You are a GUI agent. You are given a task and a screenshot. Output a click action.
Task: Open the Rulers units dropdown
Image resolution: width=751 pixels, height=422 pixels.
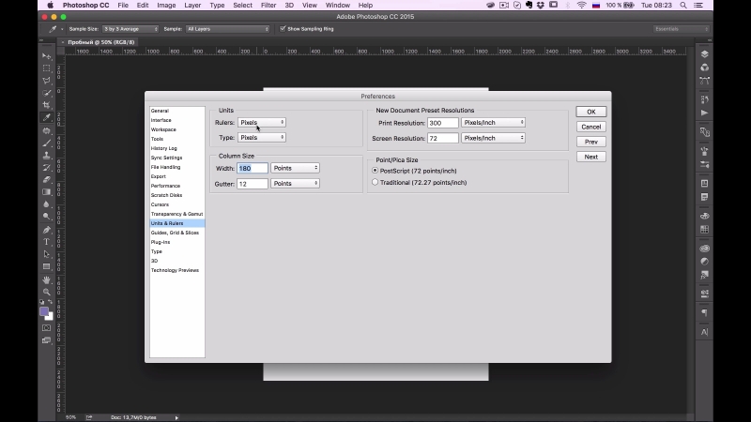point(262,123)
